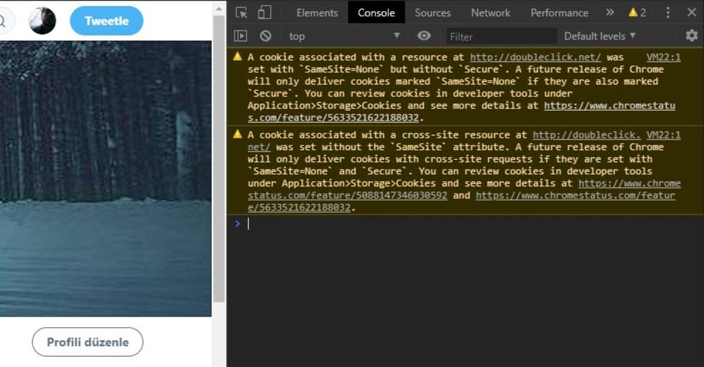Close the DevTools panel
Viewport: 704px width, 367px height.
[x=692, y=12]
